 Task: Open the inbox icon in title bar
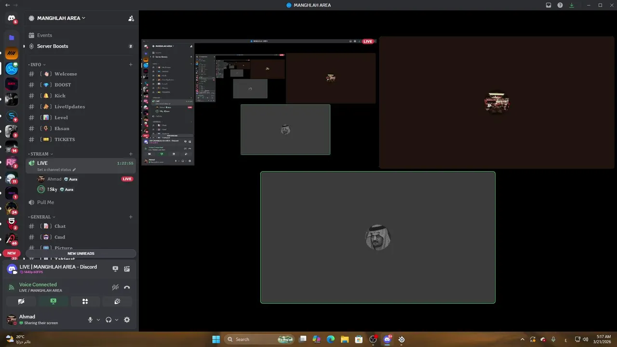coord(549,5)
